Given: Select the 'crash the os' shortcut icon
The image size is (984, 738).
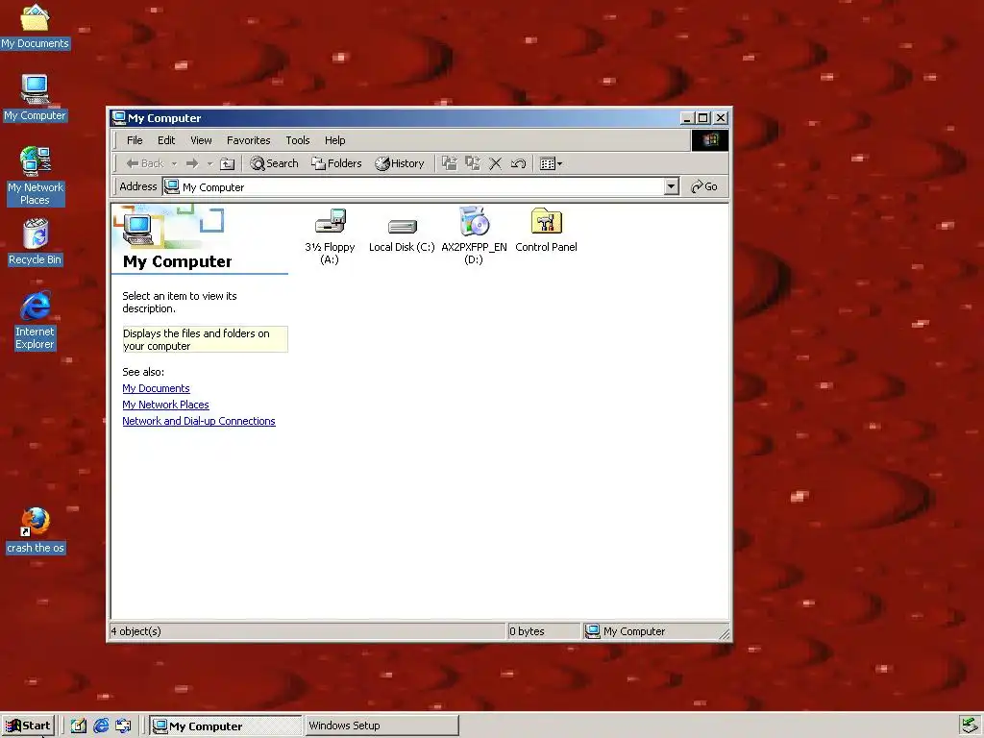Looking at the screenshot, I should 36,530.
